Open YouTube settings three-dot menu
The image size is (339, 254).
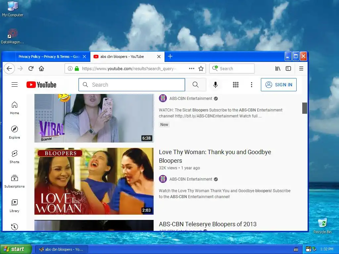[252, 85]
